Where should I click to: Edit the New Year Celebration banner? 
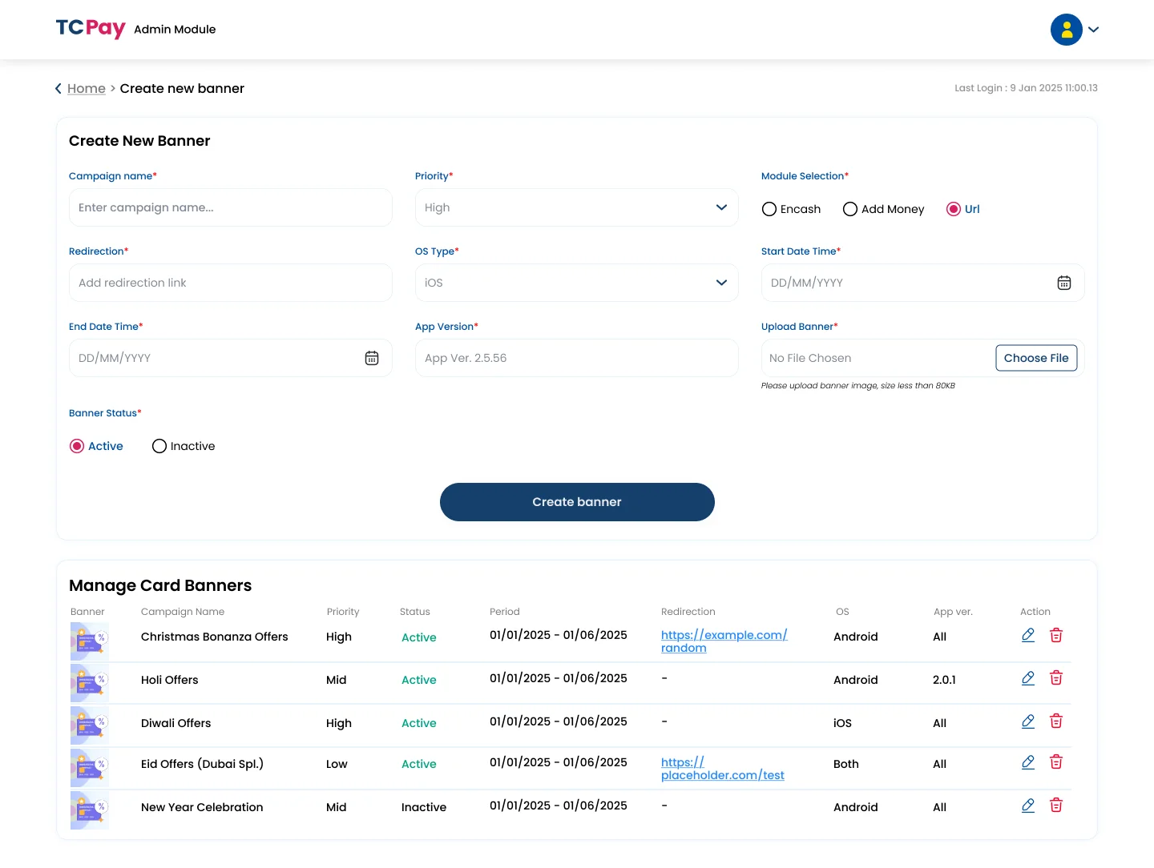coord(1028,806)
